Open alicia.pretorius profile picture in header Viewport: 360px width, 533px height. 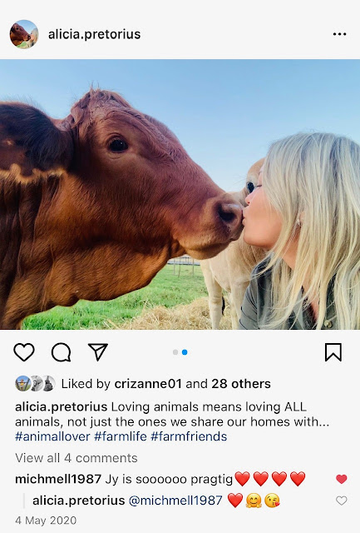click(24, 34)
